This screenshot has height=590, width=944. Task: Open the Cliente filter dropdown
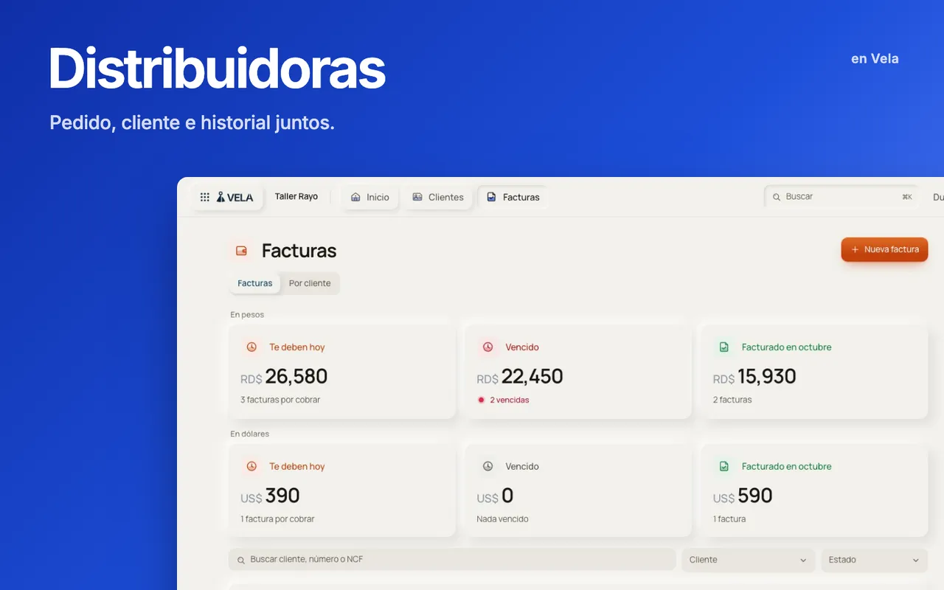point(749,560)
